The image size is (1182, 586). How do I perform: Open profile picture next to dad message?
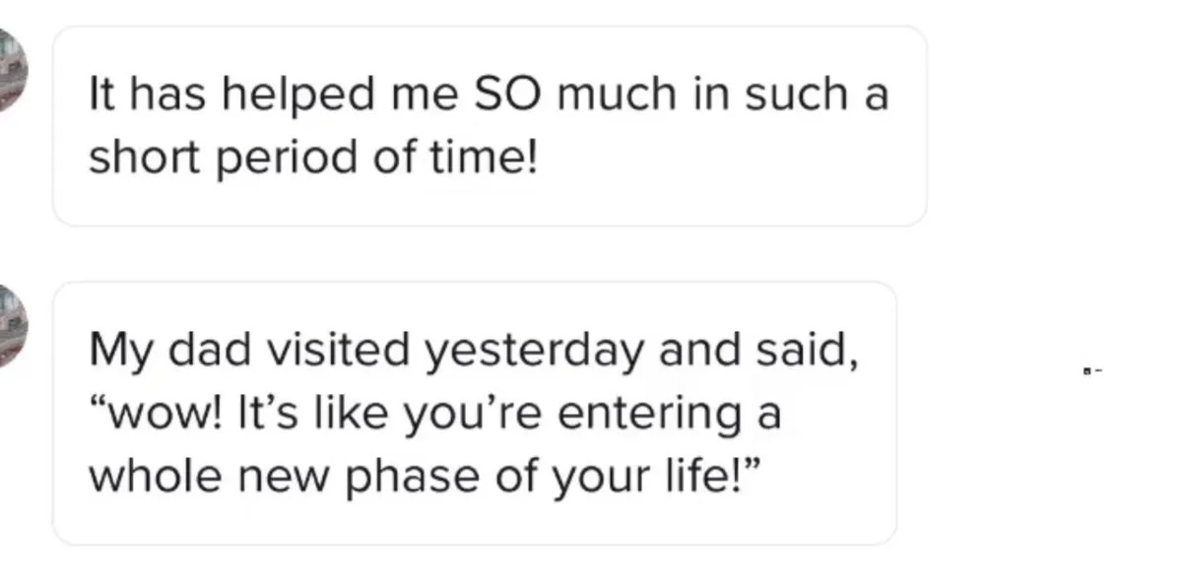pyautogui.click(x=12, y=325)
